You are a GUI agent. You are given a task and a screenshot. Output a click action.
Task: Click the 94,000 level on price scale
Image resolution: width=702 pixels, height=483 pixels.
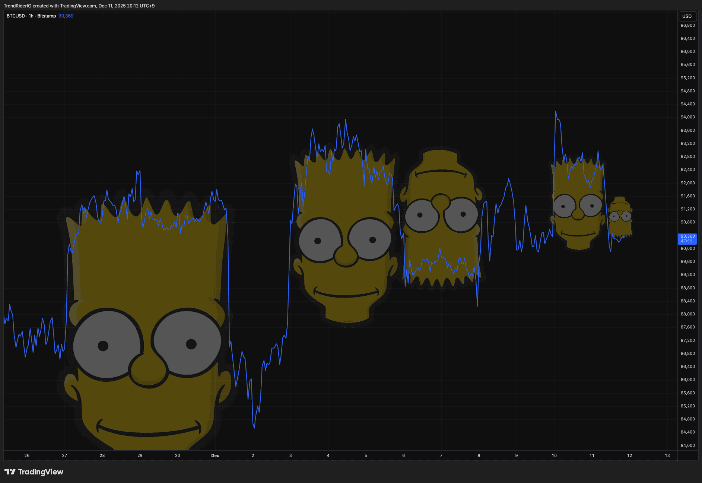(687, 117)
